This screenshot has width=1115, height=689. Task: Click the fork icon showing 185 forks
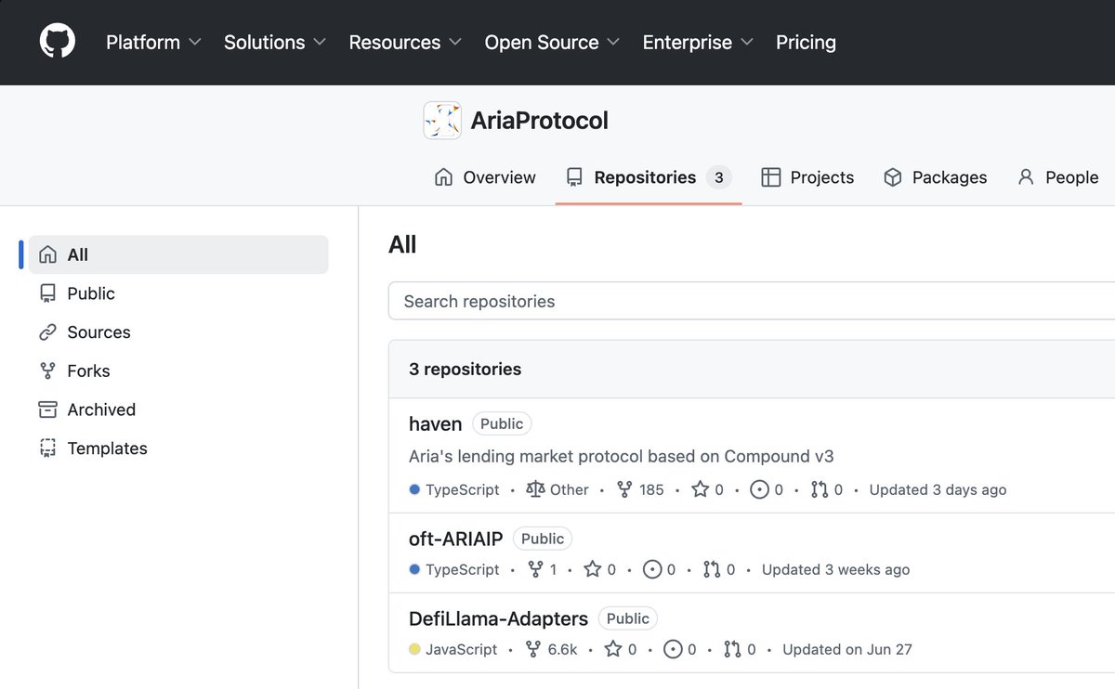click(624, 489)
